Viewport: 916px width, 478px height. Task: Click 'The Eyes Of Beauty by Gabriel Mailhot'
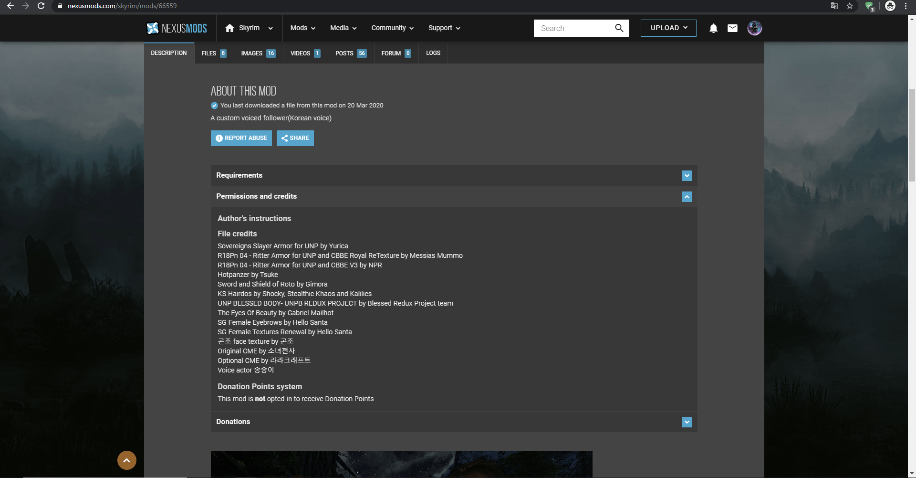(276, 313)
